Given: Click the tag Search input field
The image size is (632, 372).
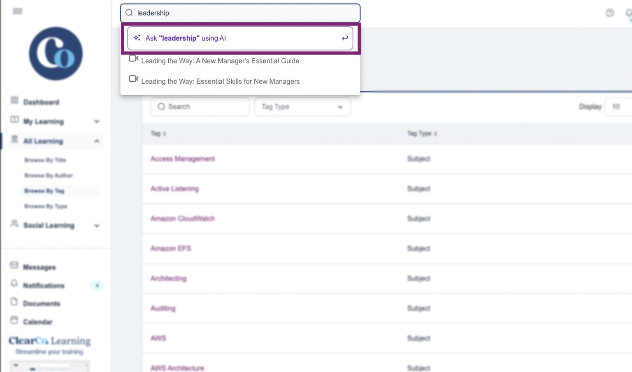Looking at the screenshot, I should [200, 107].
